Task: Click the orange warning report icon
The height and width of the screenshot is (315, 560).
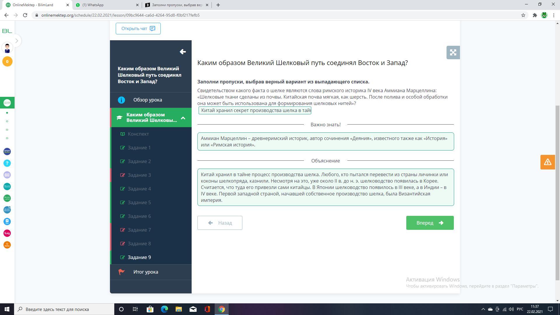Action: coord(547,162)
